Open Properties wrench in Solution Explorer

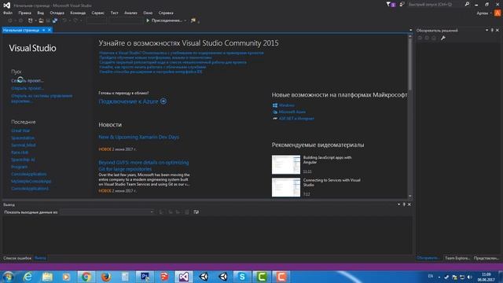(443, 38)
